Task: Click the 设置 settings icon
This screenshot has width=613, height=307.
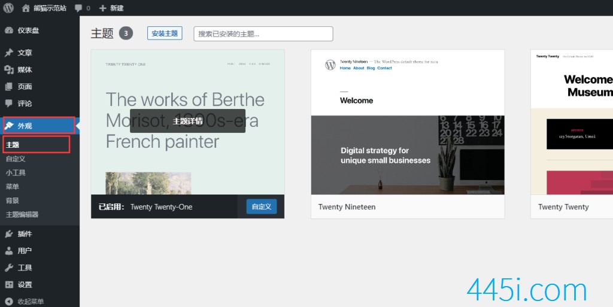Action: click(x=9, y=285)
